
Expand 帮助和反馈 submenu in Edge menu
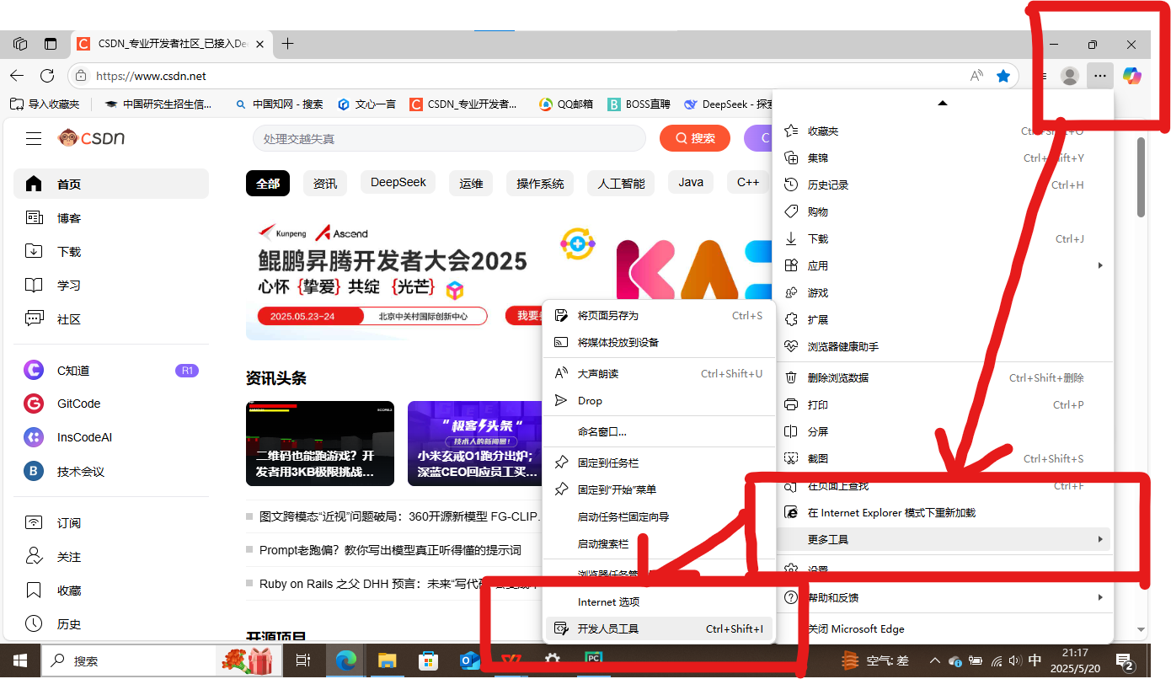click(x=944, y=597)
